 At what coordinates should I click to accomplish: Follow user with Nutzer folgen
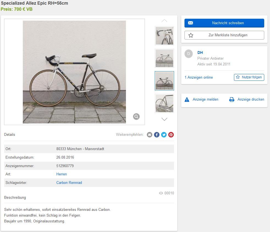(249, 77)
